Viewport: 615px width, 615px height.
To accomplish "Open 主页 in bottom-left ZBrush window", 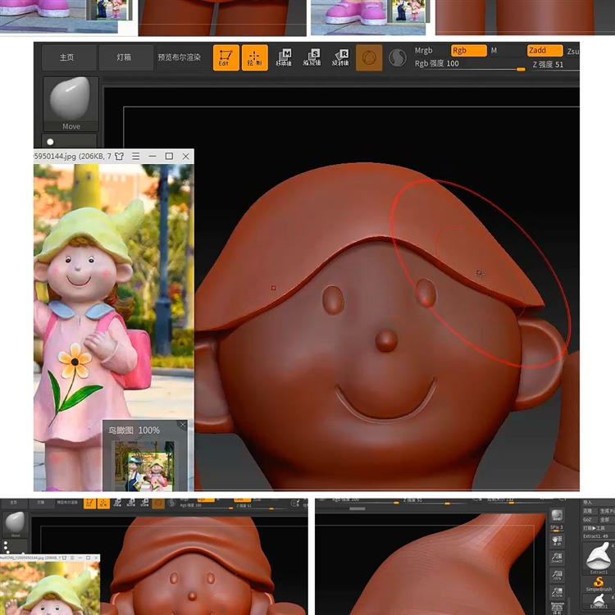I will tap(13, 503).
